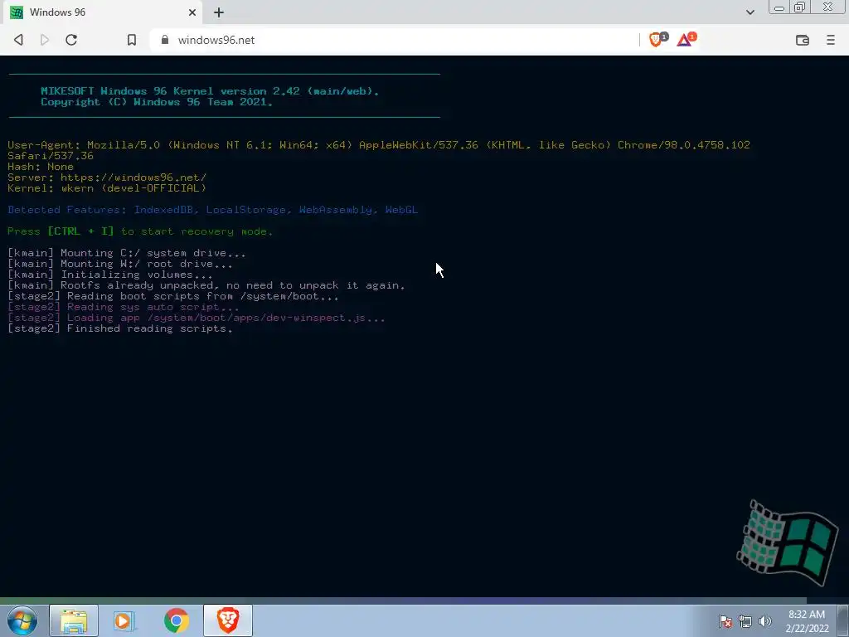The width and height of the screenshot is (849, 637).
Task: Click the forward navigation arrow
Action: point(45,40)
